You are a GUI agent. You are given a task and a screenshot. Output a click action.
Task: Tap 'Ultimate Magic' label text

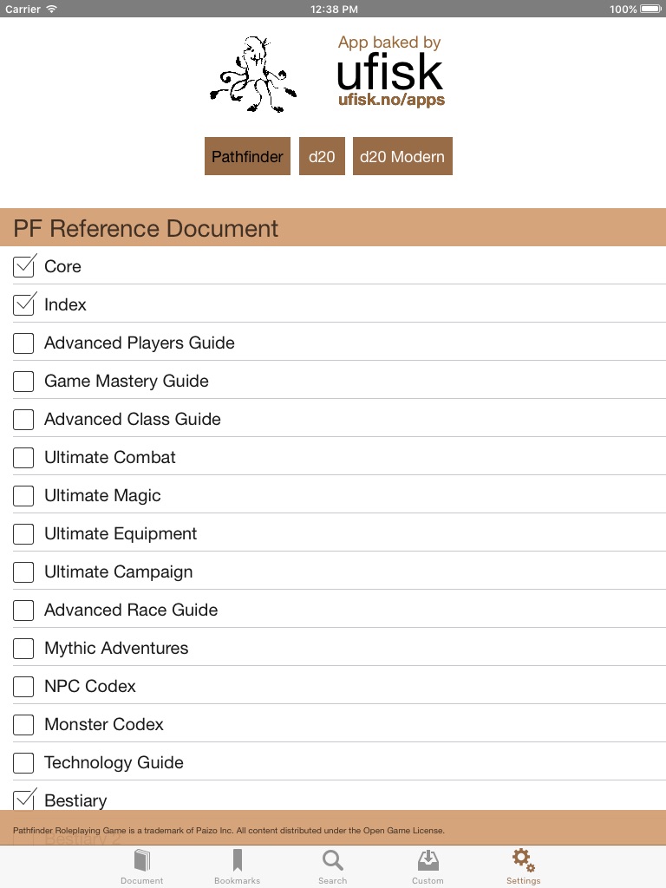102,495
